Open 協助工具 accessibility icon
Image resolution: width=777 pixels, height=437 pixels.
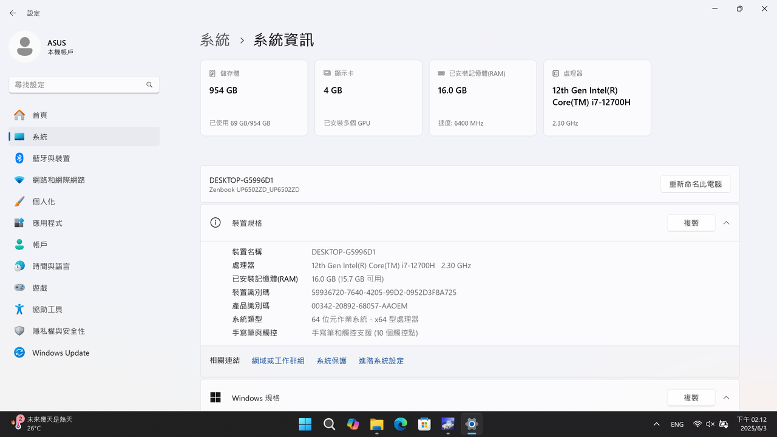(19, 310)
